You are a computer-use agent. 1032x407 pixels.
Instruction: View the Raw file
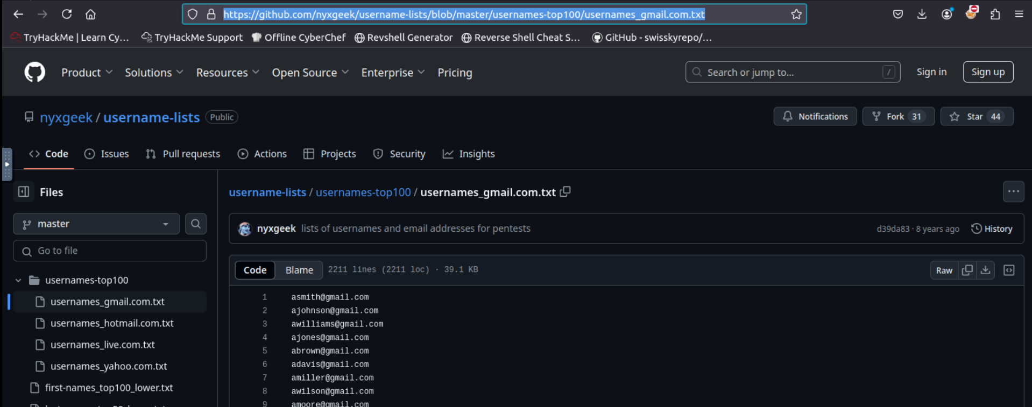click(944, 270)
